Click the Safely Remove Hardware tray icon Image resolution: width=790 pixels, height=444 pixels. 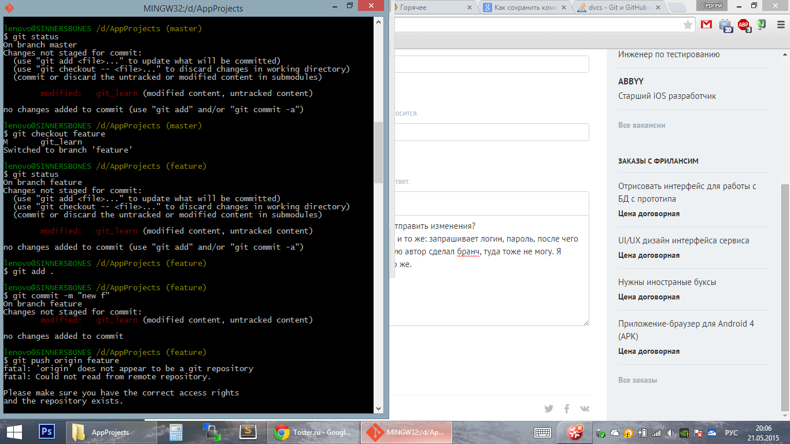pyautogui.click(x=601, y=432)
